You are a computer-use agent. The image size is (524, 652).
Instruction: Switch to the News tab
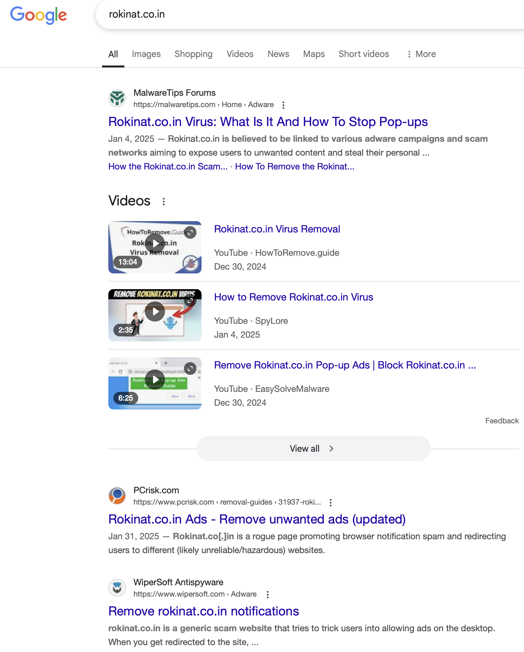[278, 54]
